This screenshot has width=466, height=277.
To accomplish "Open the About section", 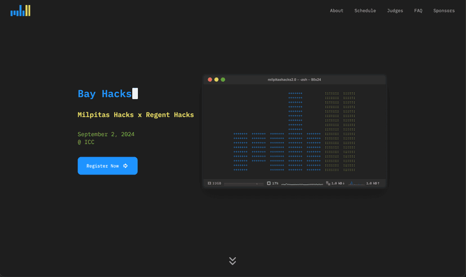I will click(337, 11).
